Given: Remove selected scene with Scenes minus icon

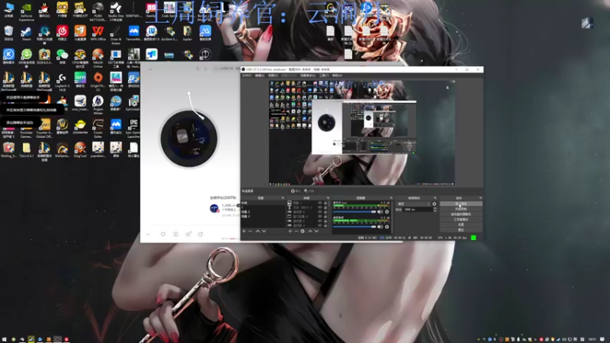Looking at the screenshot, I should (x=250, y=231).
